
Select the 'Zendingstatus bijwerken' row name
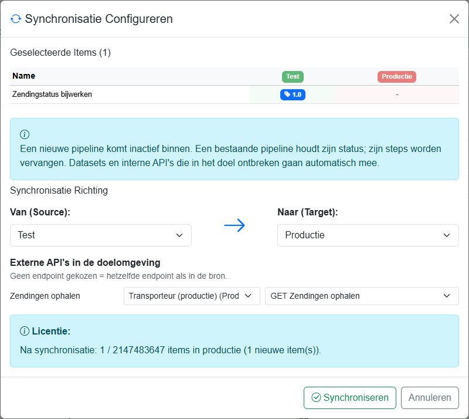coord(52,94)
